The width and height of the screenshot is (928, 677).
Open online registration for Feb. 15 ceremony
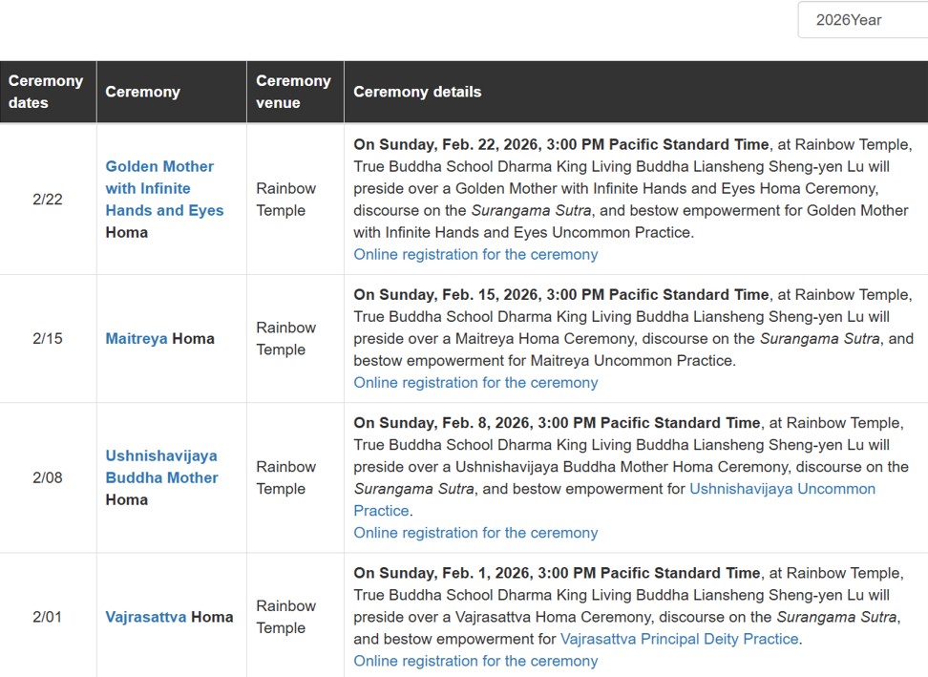[475, 383]
